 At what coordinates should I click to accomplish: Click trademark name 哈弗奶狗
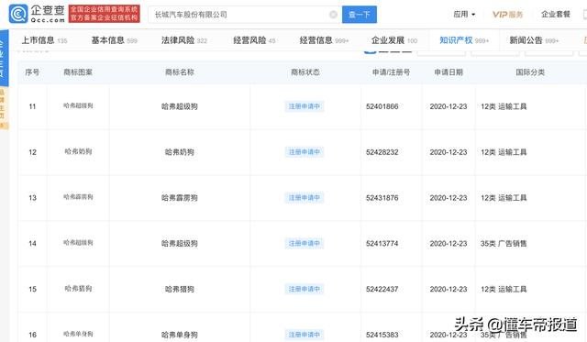tap(180, 152)
